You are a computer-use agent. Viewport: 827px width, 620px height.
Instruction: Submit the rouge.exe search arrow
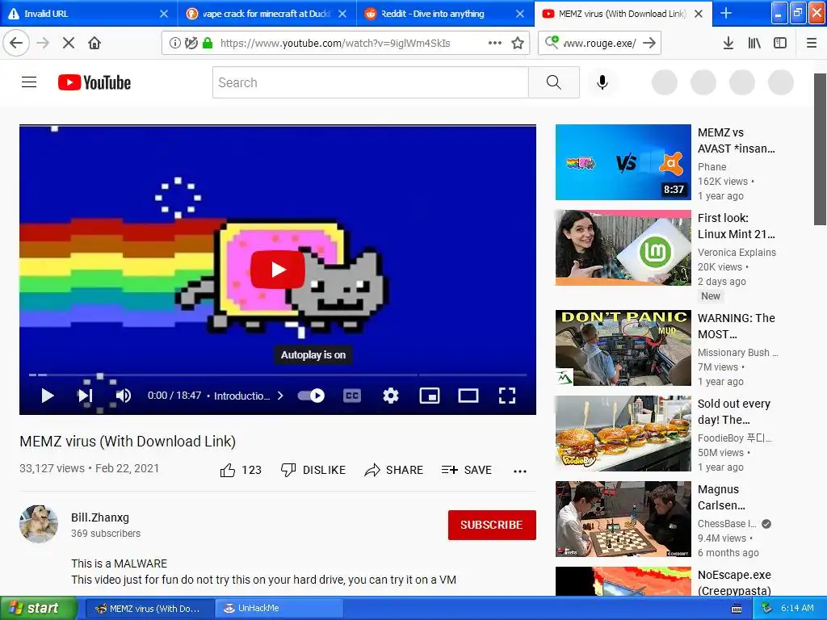pos(650,44)
